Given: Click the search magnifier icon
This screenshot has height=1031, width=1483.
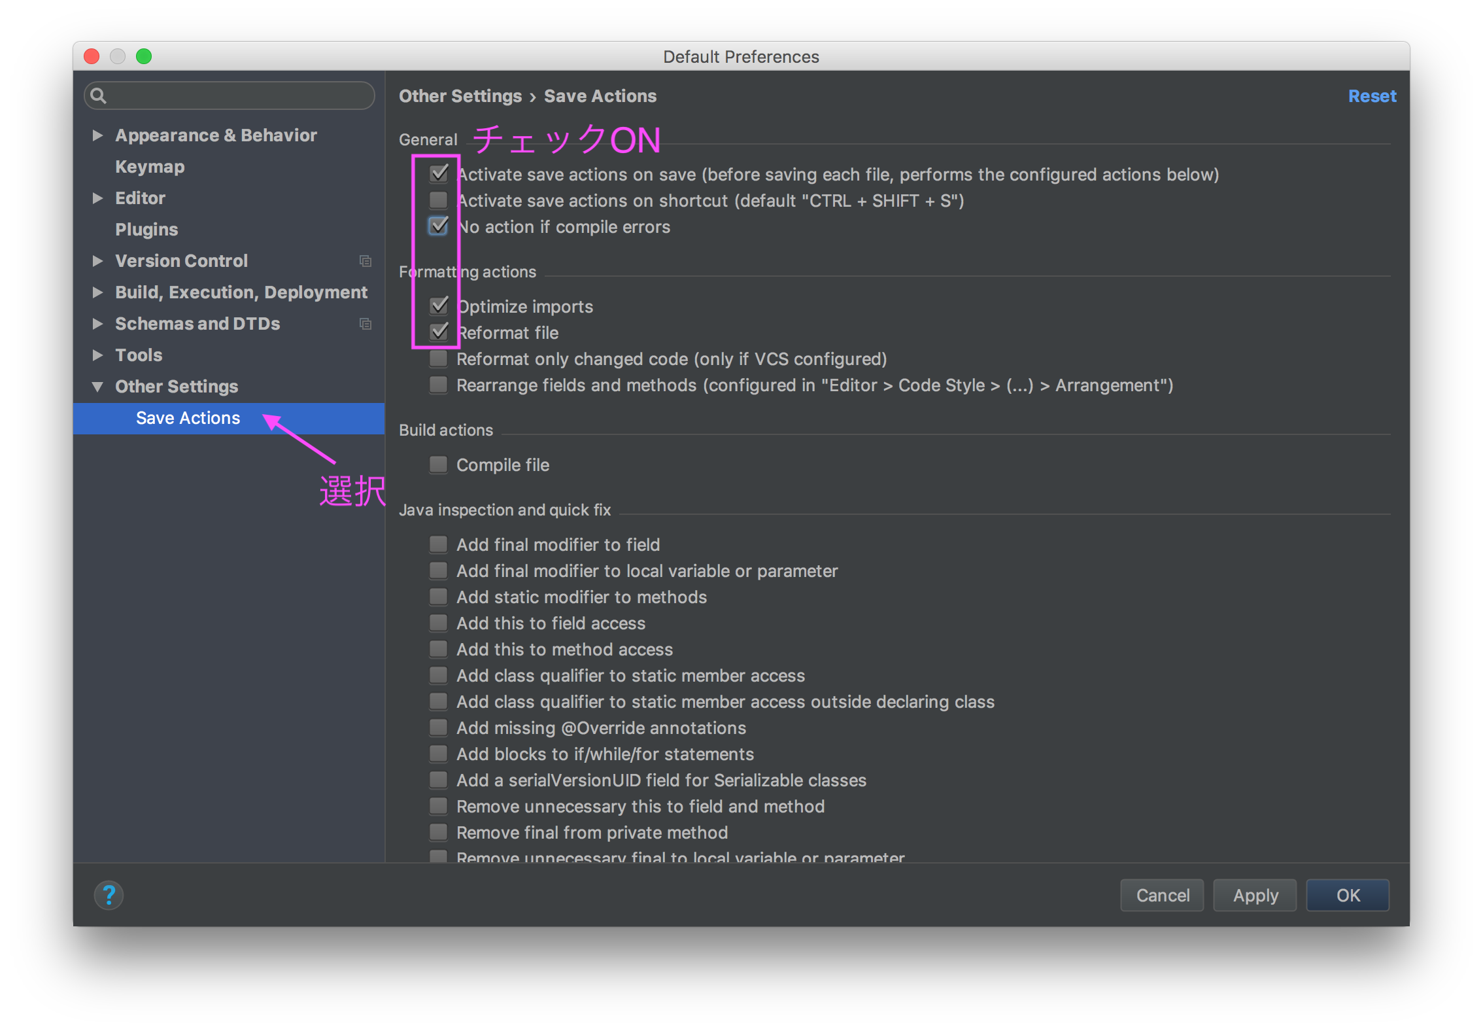Looking at the screenshot, I should tap(99, 96).
